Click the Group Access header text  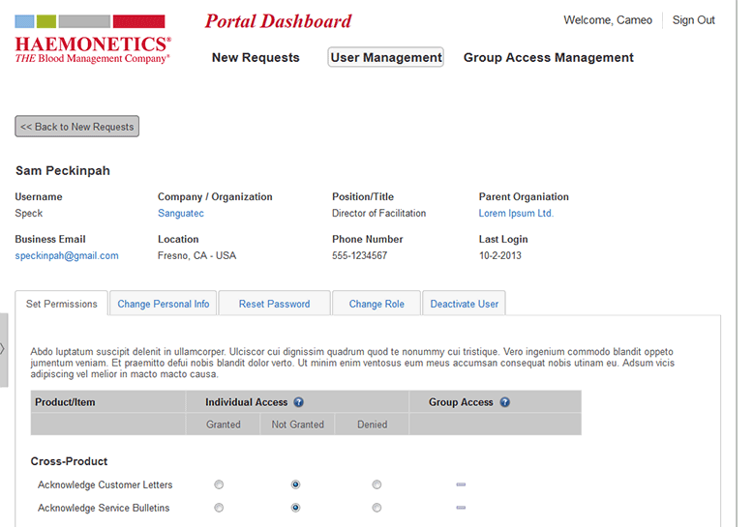click(x=461, y=402)
